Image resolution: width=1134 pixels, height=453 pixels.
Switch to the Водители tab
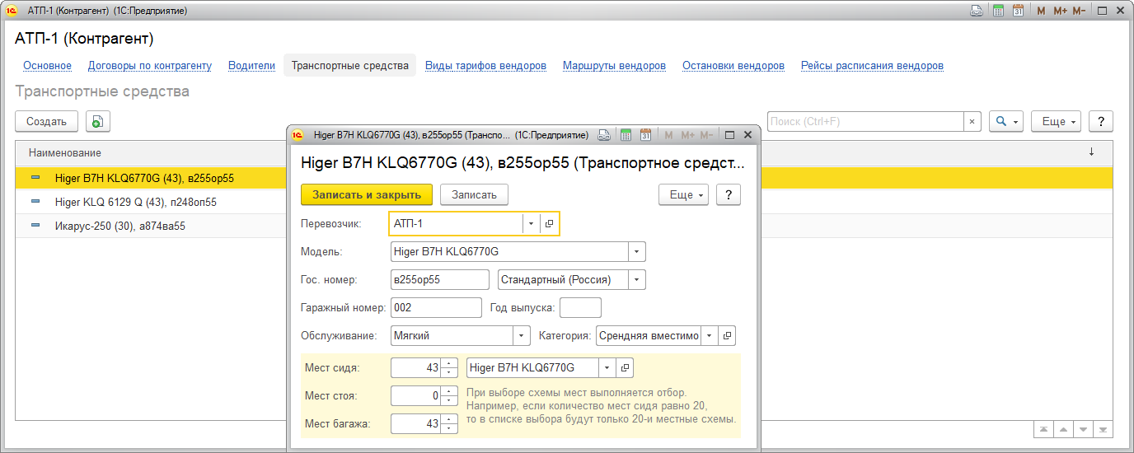(x=251, y=66)
